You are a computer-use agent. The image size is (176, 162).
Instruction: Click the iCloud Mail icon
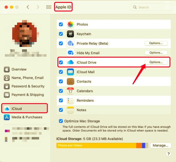pyautogui.click(x=70, y=72)
